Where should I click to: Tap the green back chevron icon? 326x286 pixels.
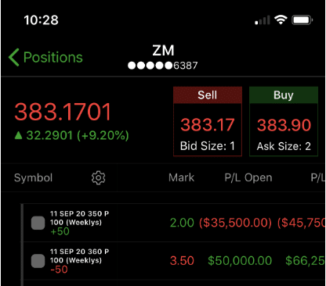tap(14, 57)
